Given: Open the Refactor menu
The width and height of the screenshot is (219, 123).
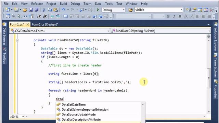Looking at the screenshot, I should 37,4.
